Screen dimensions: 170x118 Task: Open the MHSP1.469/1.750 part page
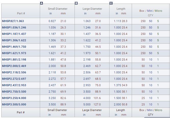(x=14, y=47)
